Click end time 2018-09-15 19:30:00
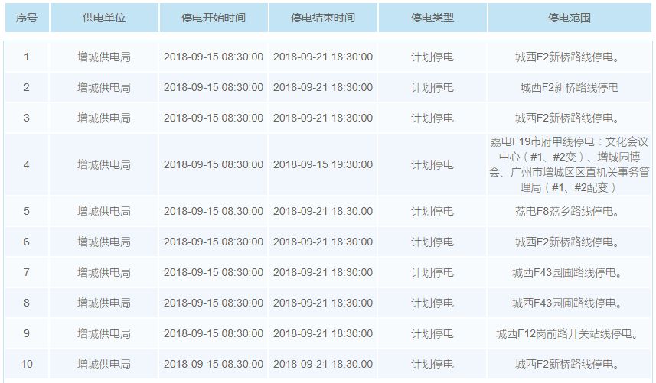Image resolution: width=656 pixels, height=383 pixels. (x=323, y=164)
